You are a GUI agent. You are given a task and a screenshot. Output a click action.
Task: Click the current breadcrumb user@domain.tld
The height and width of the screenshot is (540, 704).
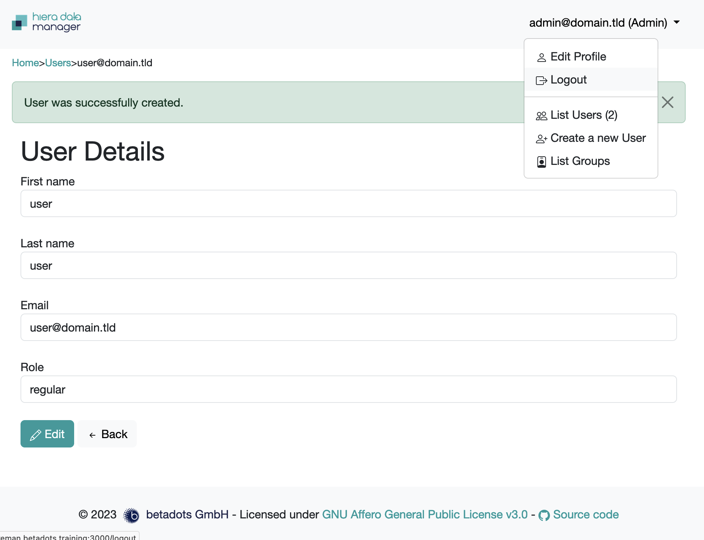pos(115,63)
